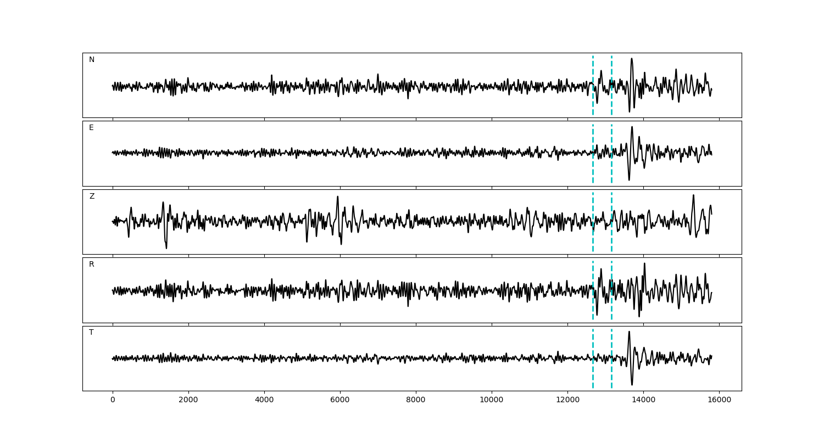Click the 12000 x-axis tick label
This screenshot has height=439, width=824.
point(567,401)
